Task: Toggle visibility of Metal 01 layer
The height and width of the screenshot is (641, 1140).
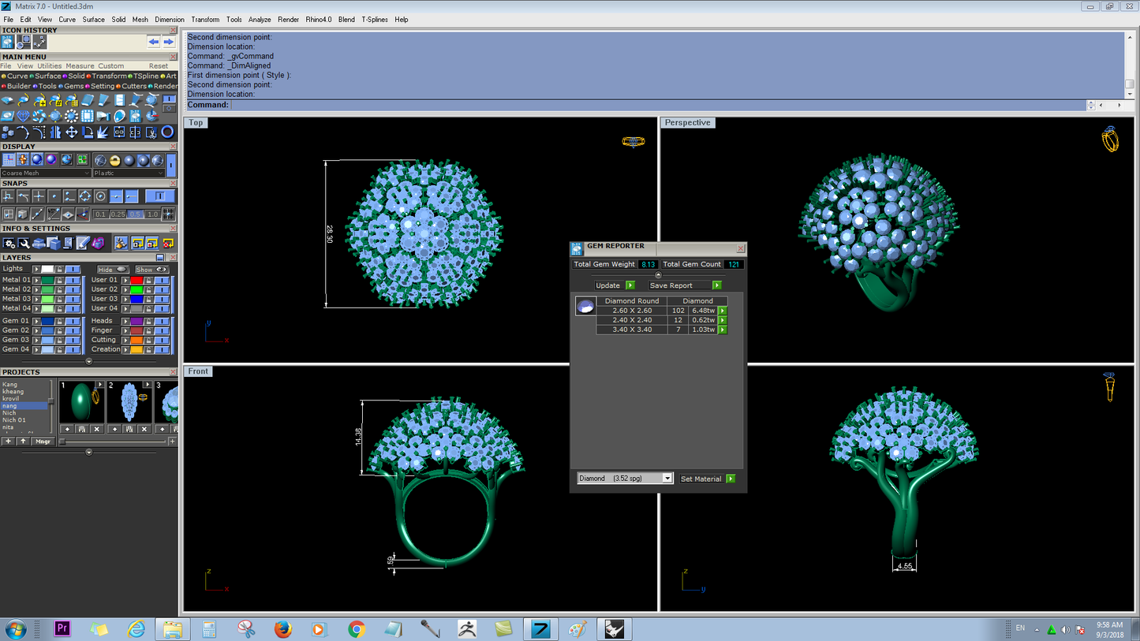Action: point(73,281)
